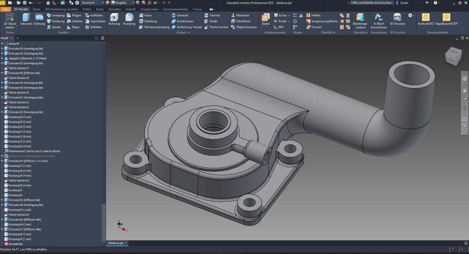Click the Hilfe und Befehle durchsuchen field
Viewport: 469px width, 254px height.
(x=372, y=2)
